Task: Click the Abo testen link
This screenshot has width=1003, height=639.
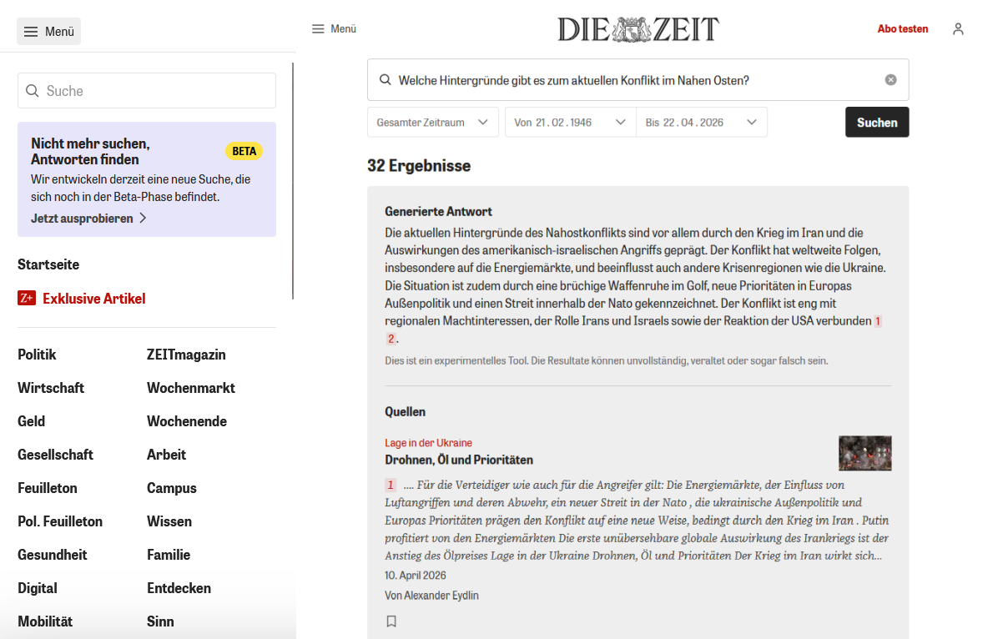Action: [x=902, y=28]
